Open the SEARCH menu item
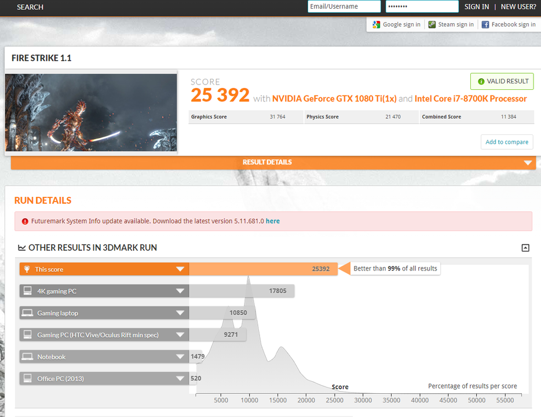The image size is (541, 417). pyautogui.click(x=30, y=8)
